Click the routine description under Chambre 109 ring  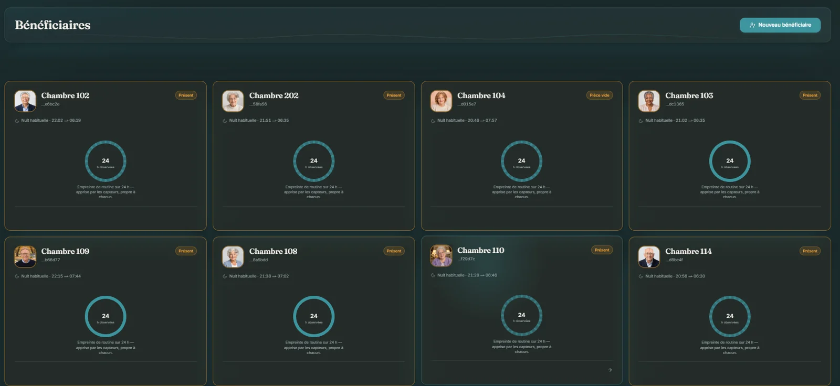point(106,348)
